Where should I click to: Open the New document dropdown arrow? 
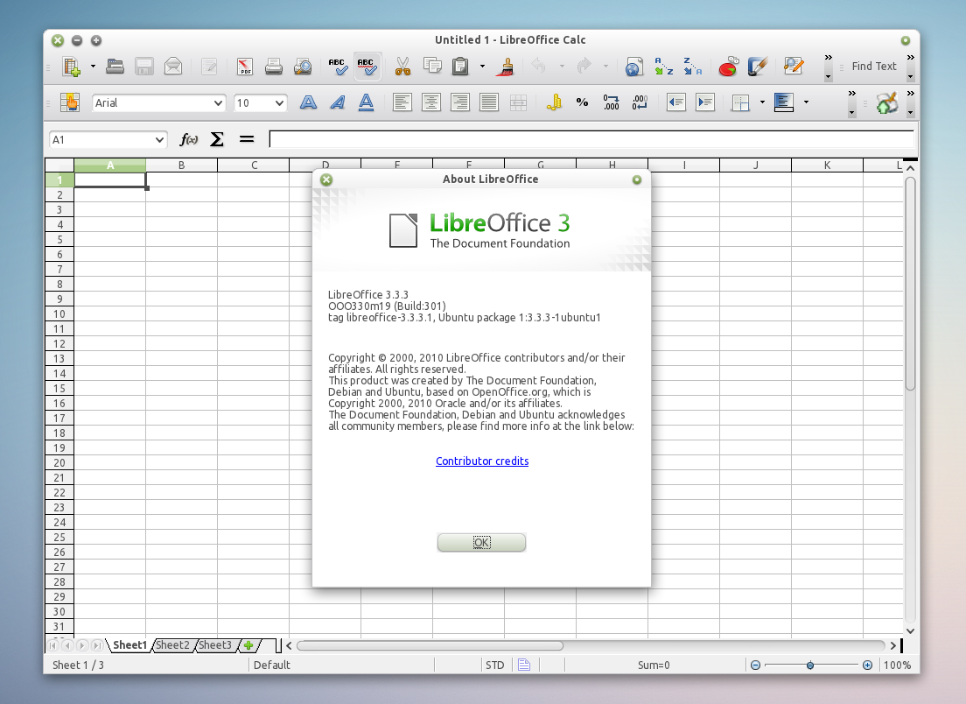click(93, 67)
